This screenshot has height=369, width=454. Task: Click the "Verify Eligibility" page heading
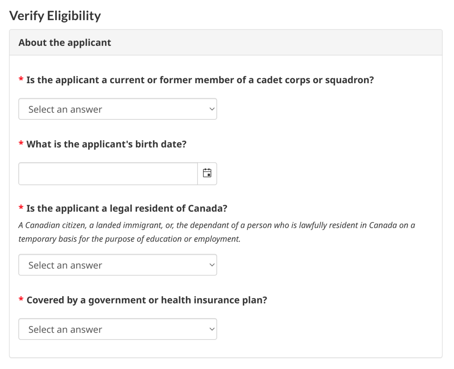(55, 16)
